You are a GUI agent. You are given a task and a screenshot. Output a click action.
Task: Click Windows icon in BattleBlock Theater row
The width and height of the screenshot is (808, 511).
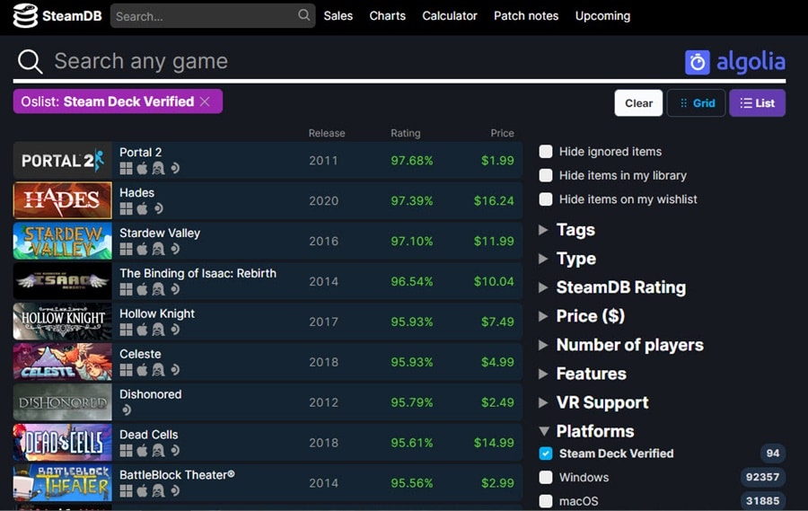(x=126, y=491)
